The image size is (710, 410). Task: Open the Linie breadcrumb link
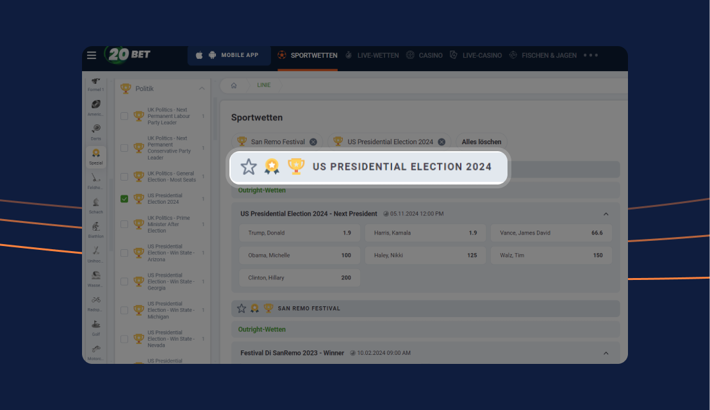[264, 85]
